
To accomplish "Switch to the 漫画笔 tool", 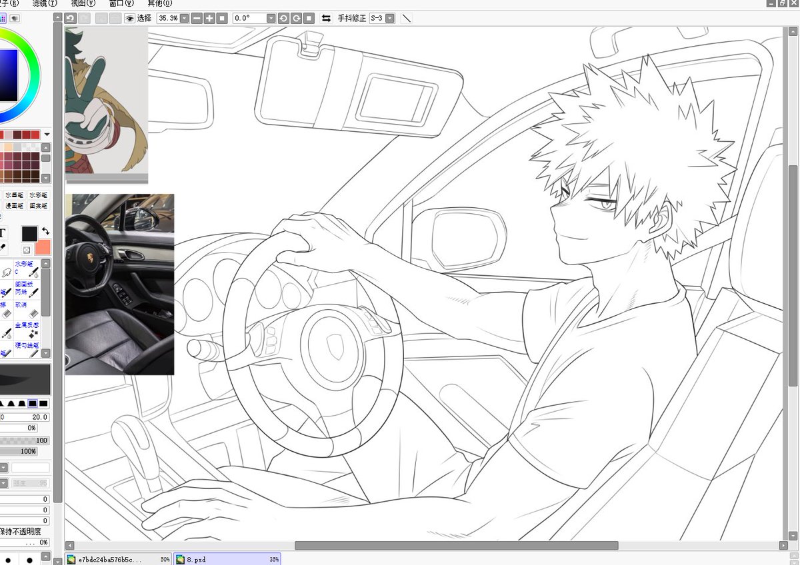I will (x=15, y=206).
